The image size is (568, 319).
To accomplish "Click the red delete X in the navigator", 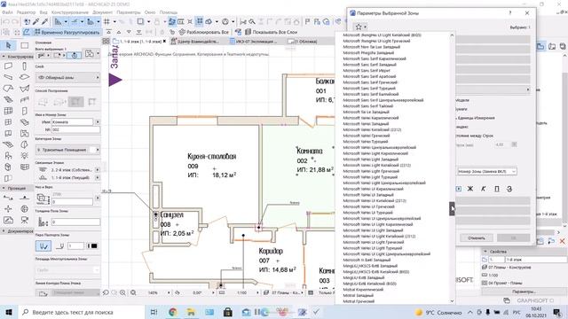I will tap(562, 241).
